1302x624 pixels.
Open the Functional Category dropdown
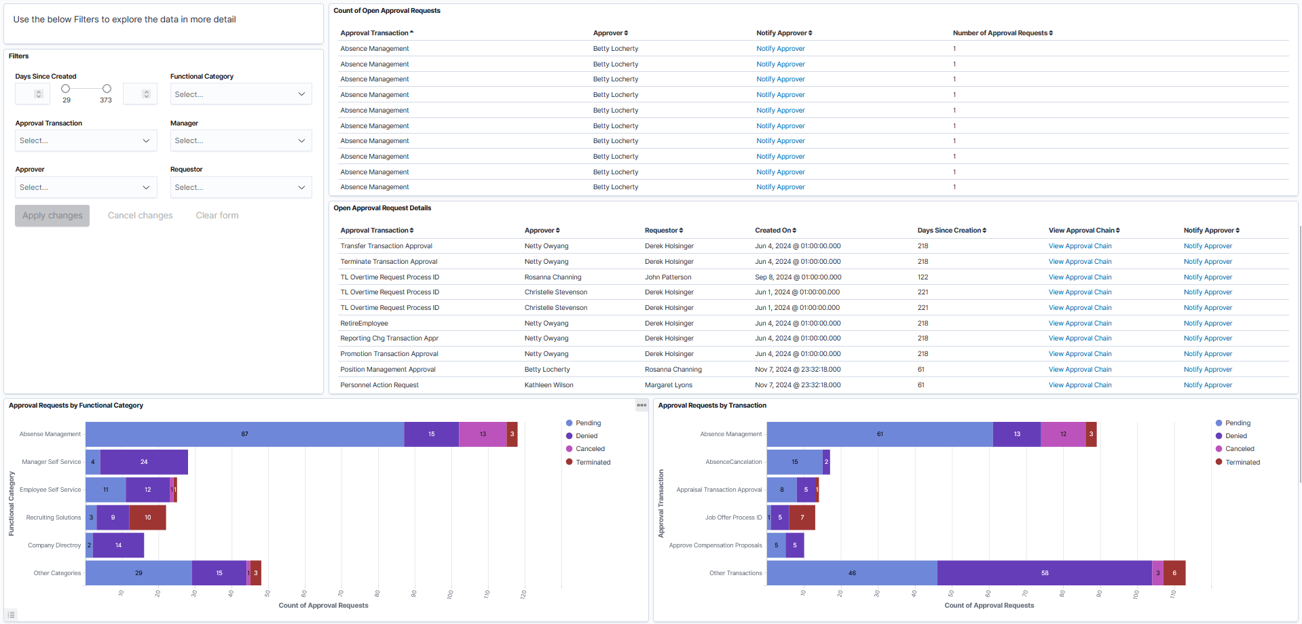click(241, 94)
